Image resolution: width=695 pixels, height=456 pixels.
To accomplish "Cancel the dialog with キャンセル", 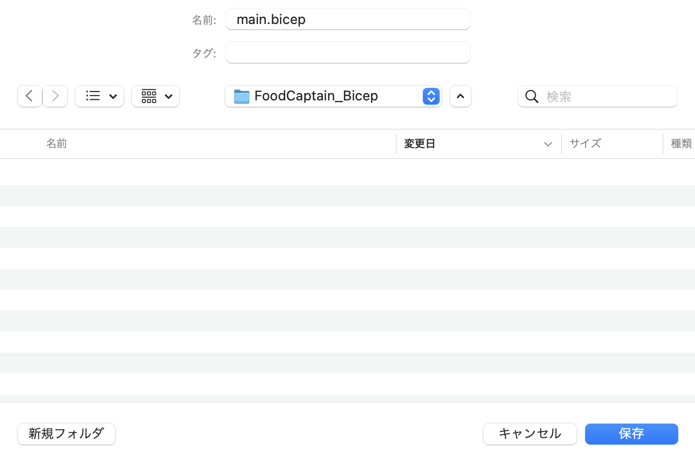I will click(x=530, y=434).
